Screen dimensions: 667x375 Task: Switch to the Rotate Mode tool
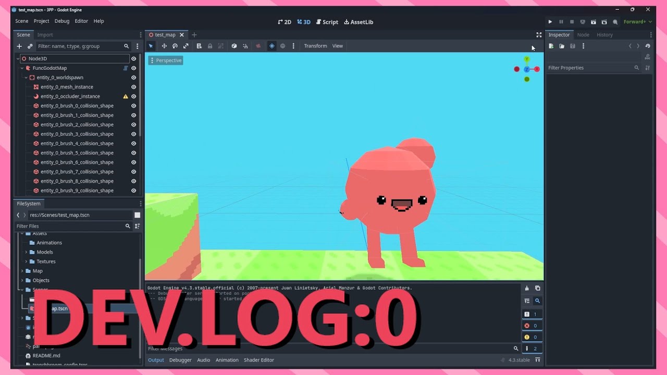[x=175, y=46]
